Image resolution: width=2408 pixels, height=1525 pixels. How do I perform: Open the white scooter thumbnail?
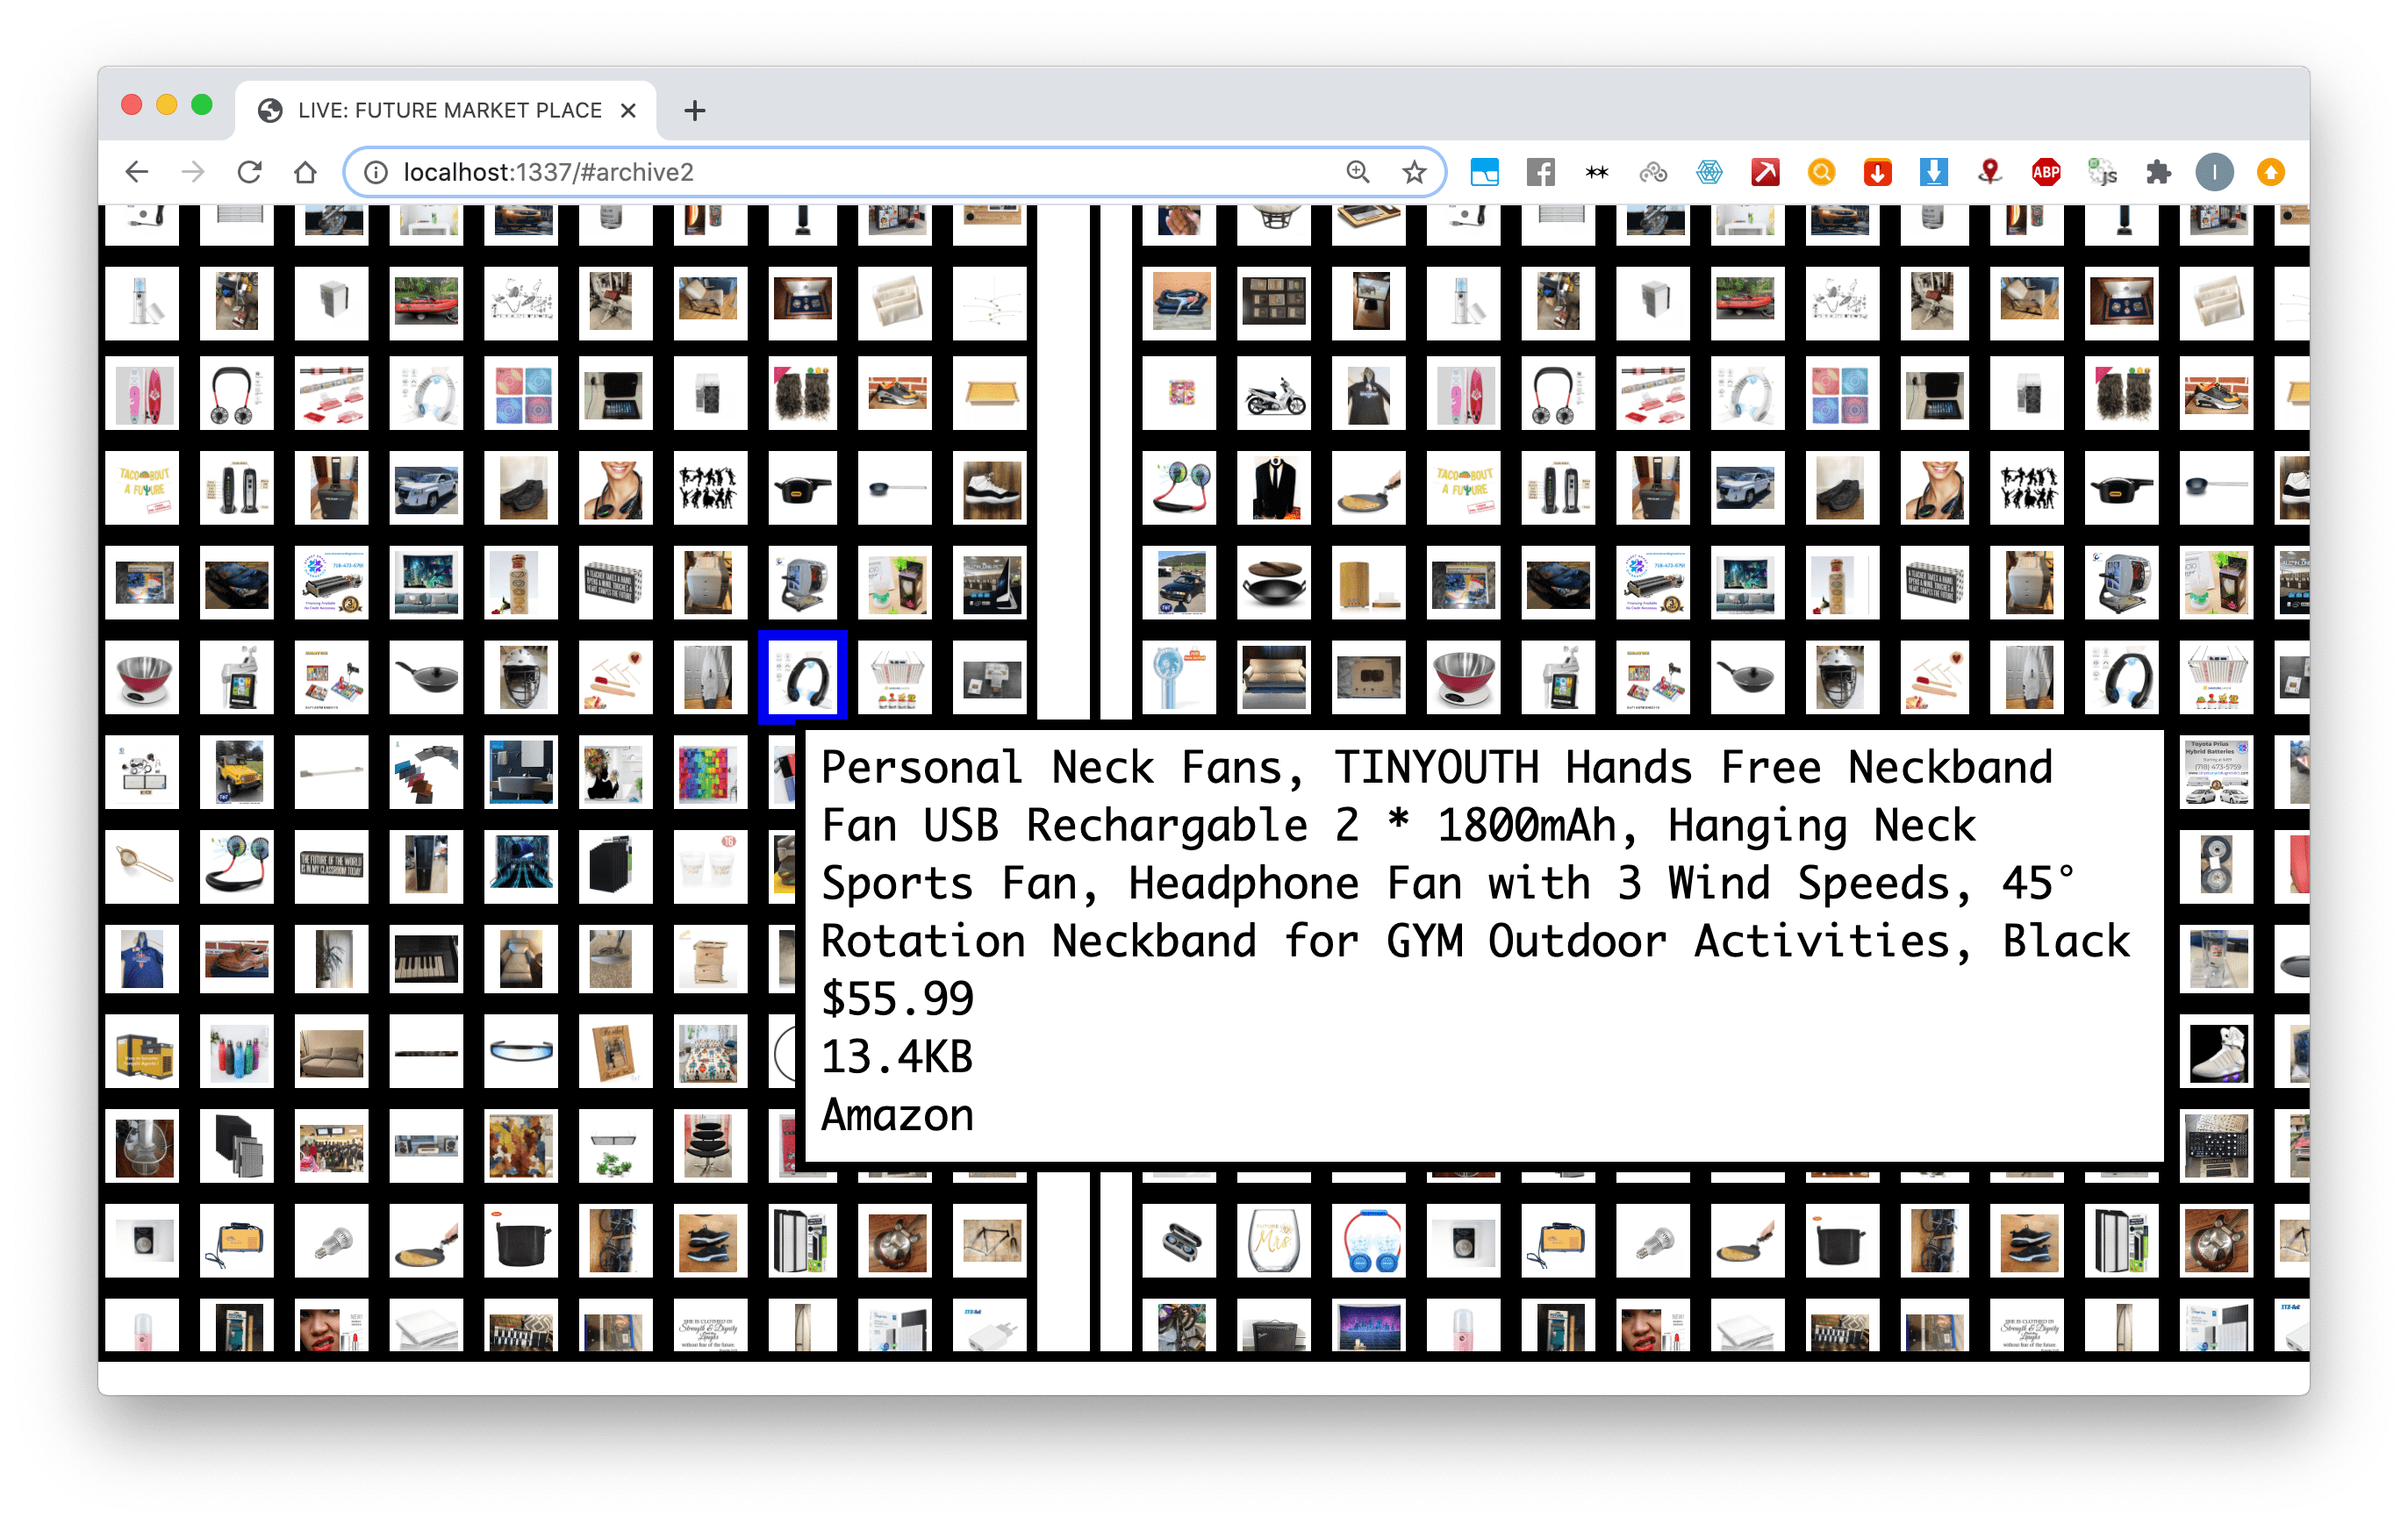1274,394
